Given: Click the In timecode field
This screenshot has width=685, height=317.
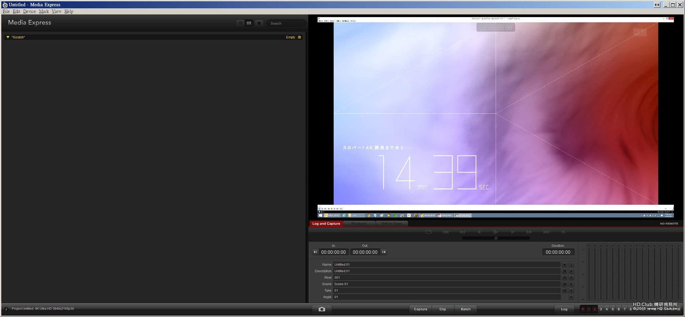Looking at the screenshot, I should 333,252.
